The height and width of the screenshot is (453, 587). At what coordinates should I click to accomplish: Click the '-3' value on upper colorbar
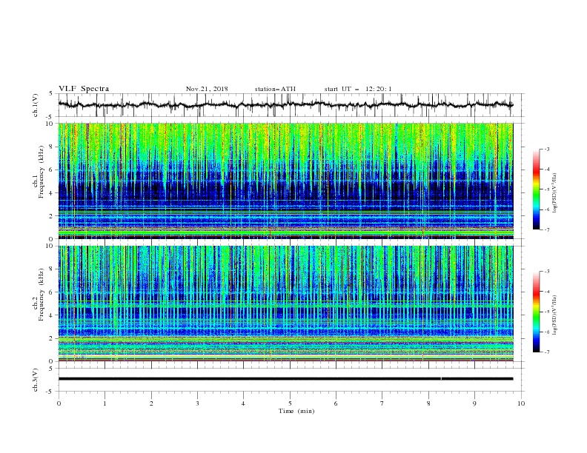pyautogui.click(x=546, y=149)
